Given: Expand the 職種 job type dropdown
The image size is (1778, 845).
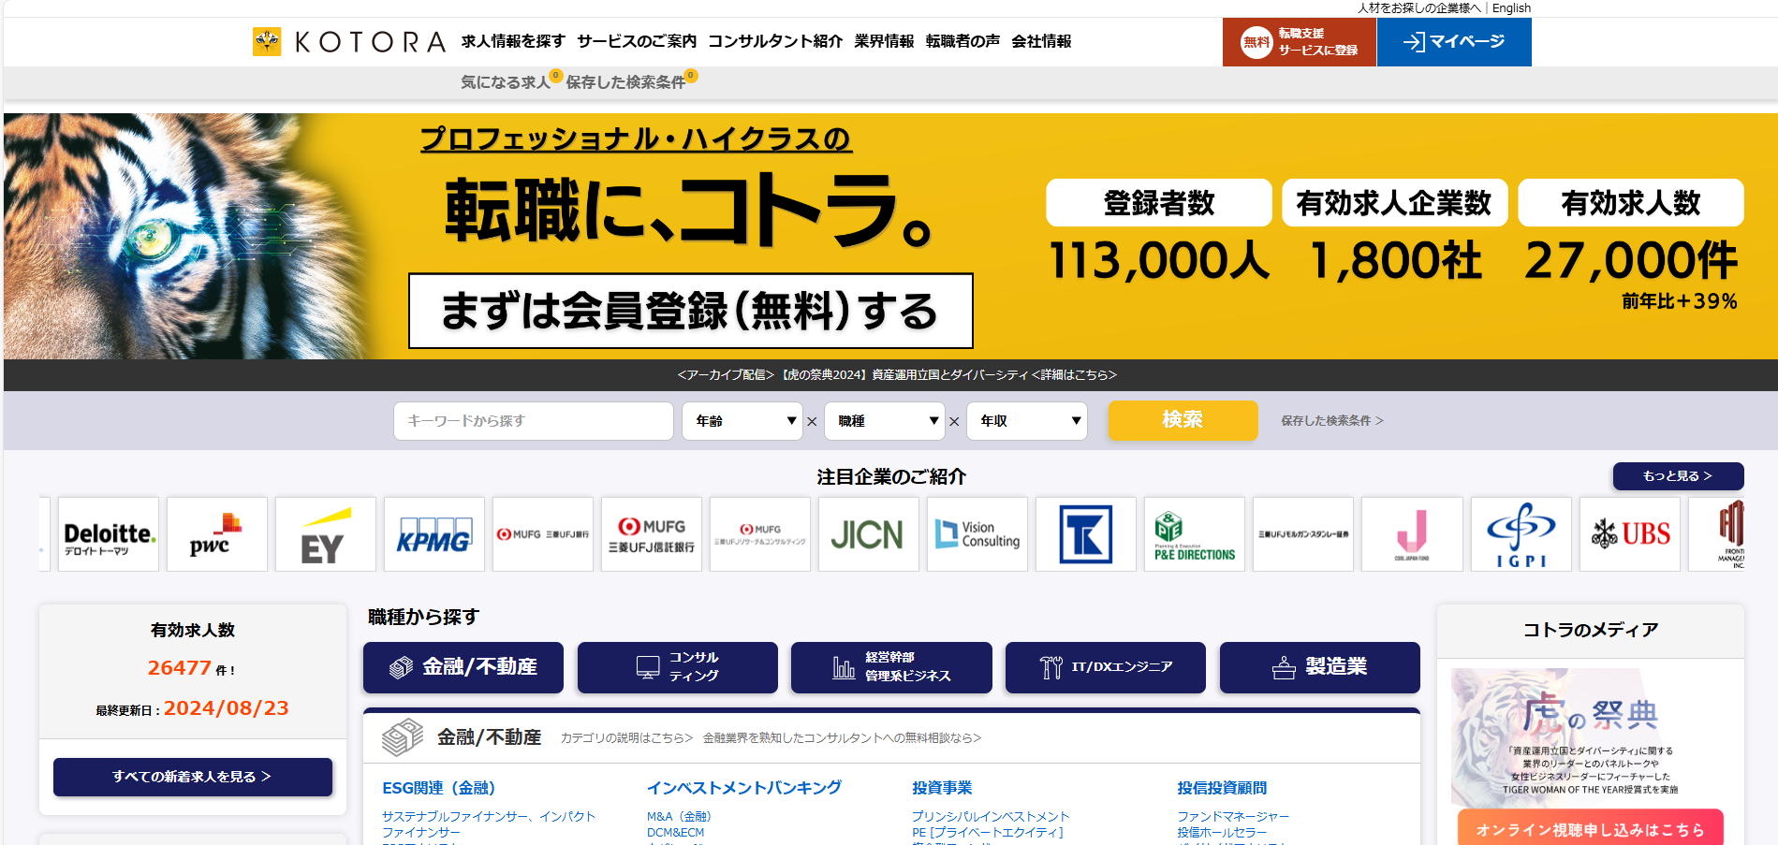Looking at the screenshot, I should click(884, 421).
